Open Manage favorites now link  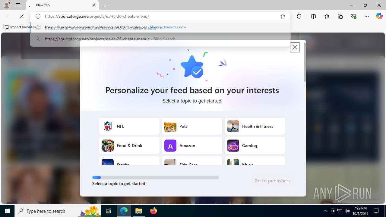pos(168,27)
